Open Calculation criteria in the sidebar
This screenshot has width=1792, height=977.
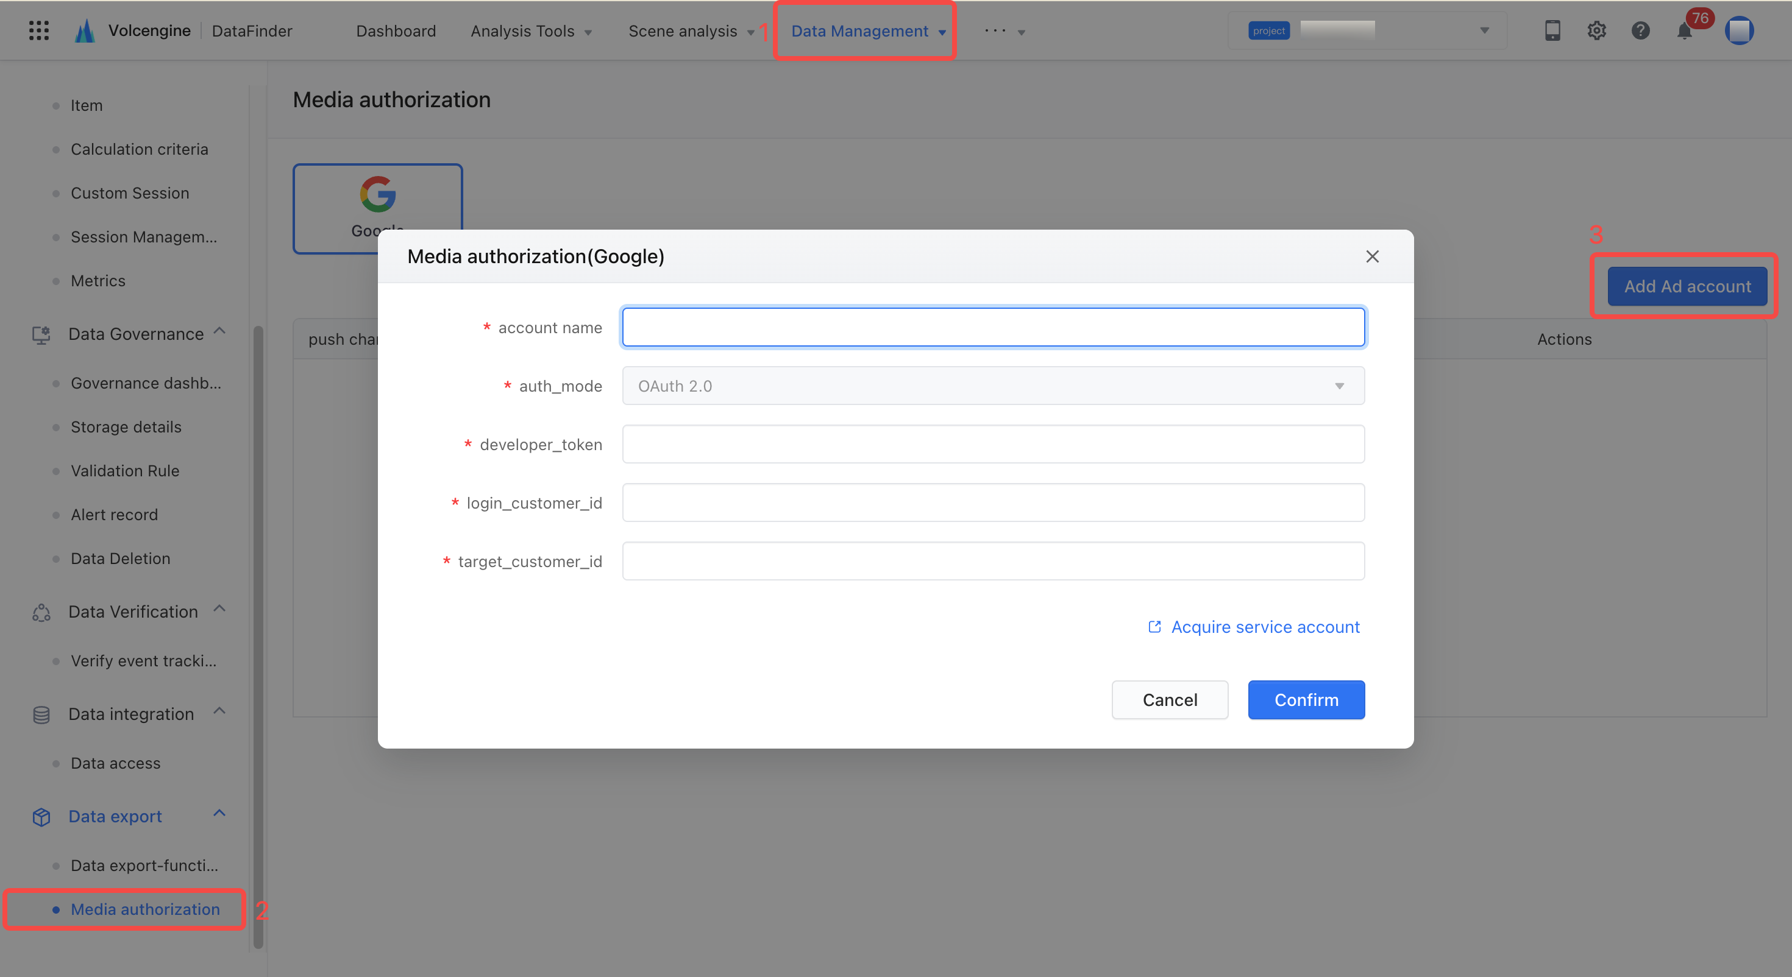[139, 149]
